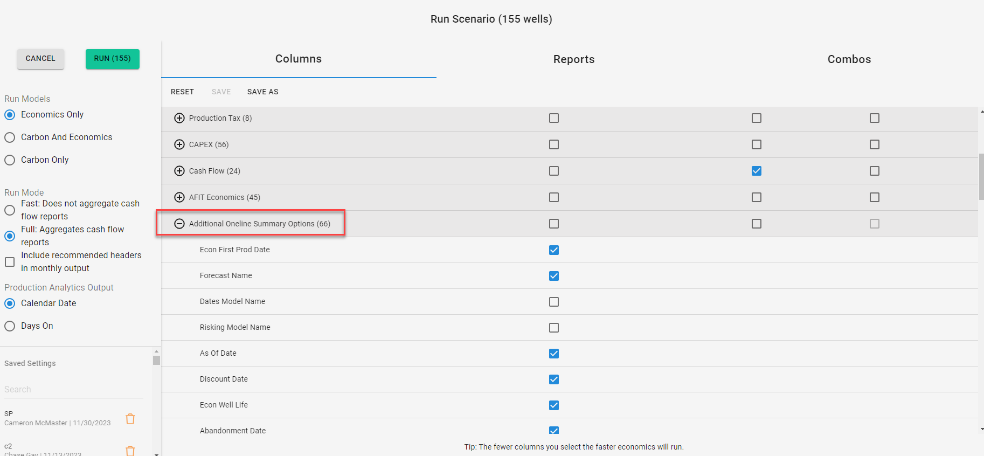Screen dimensions: 984x456
Task: Collapse Additional Oneline Summary Options group
Action: (179, 224)
